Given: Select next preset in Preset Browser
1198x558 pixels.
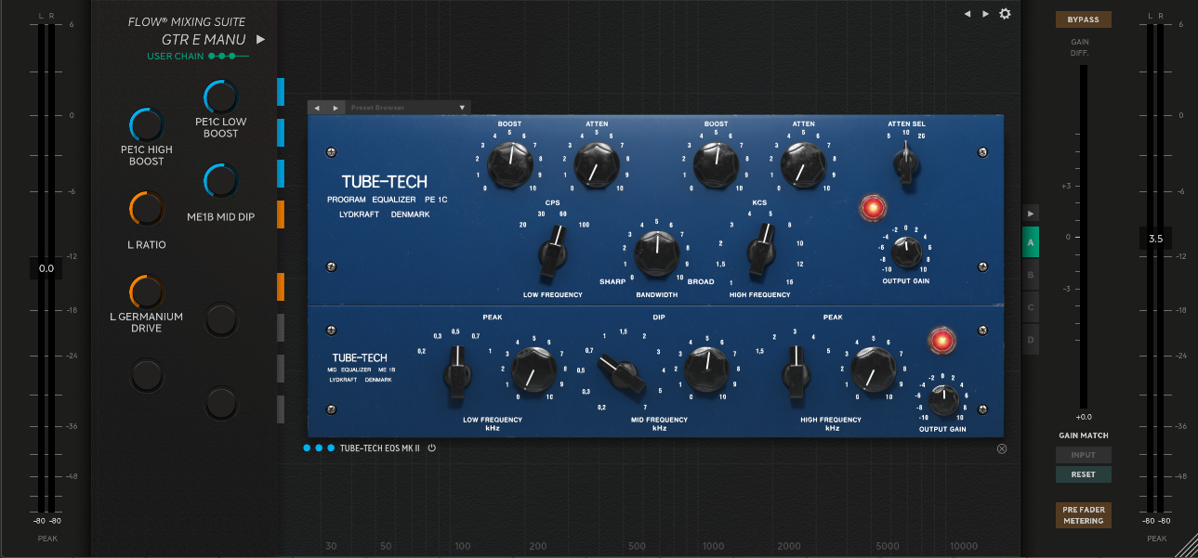Looking at the screenshot, I should click(336, 108).
